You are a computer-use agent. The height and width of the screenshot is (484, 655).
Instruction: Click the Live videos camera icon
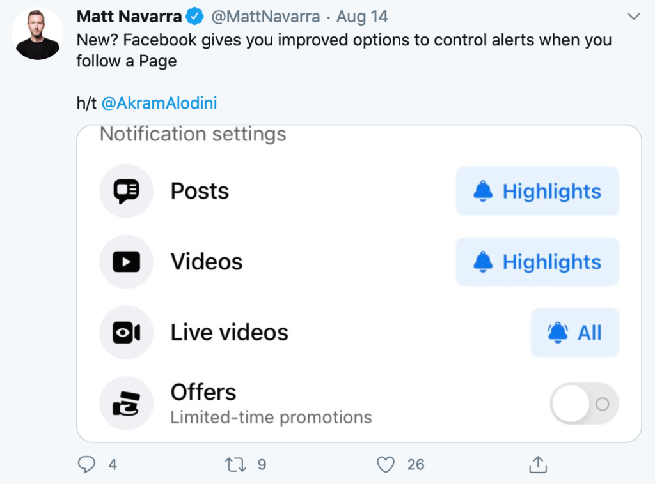tap(126, 333)
